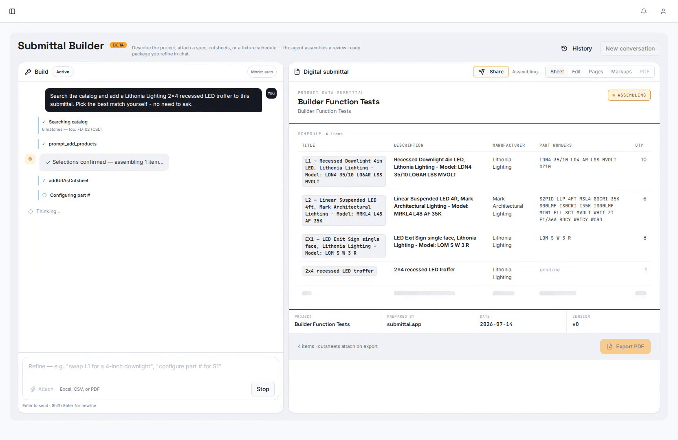Click the version v0 value
678x440 pixels.
pos(576,324)
